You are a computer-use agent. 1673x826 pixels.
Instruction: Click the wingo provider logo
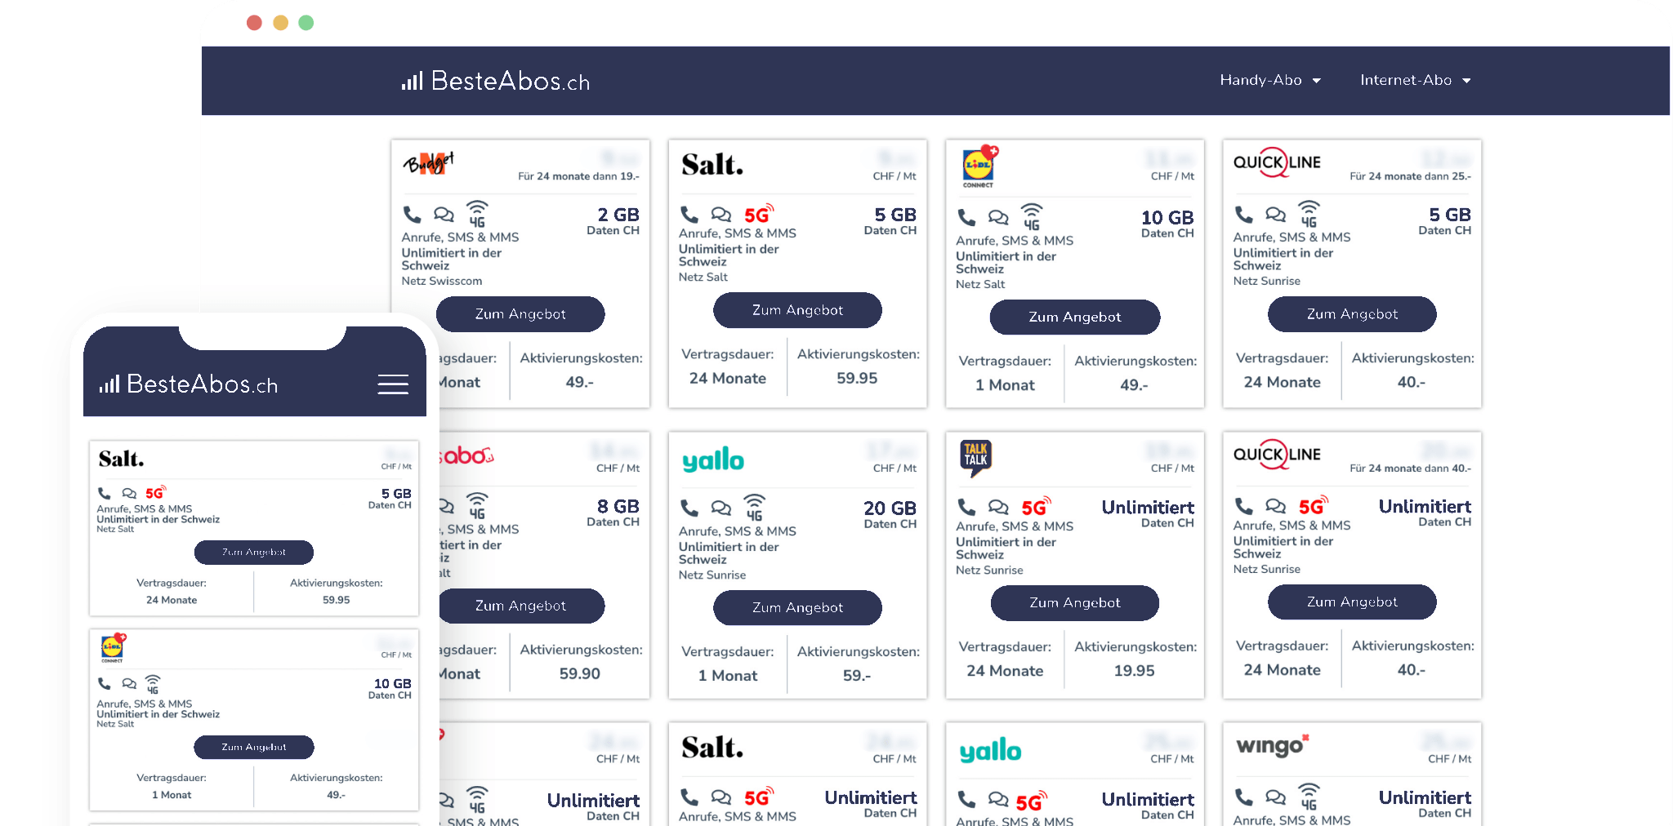(x=1272, y=746)
